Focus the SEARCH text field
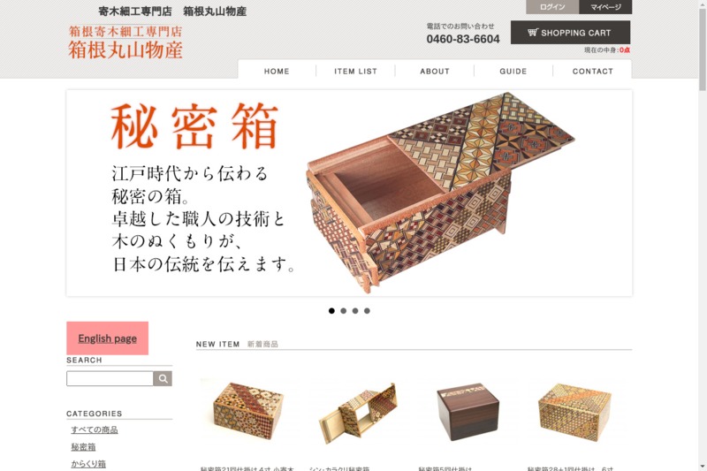The width and height of the screenshot is (707, 471). [x=110, y=378]
